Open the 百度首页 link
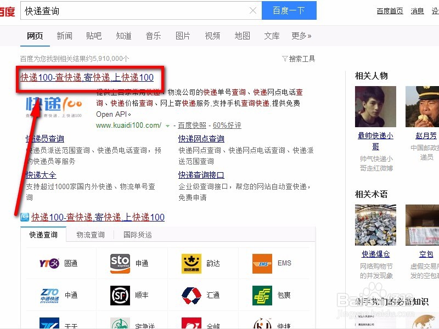 click(390, 11)
